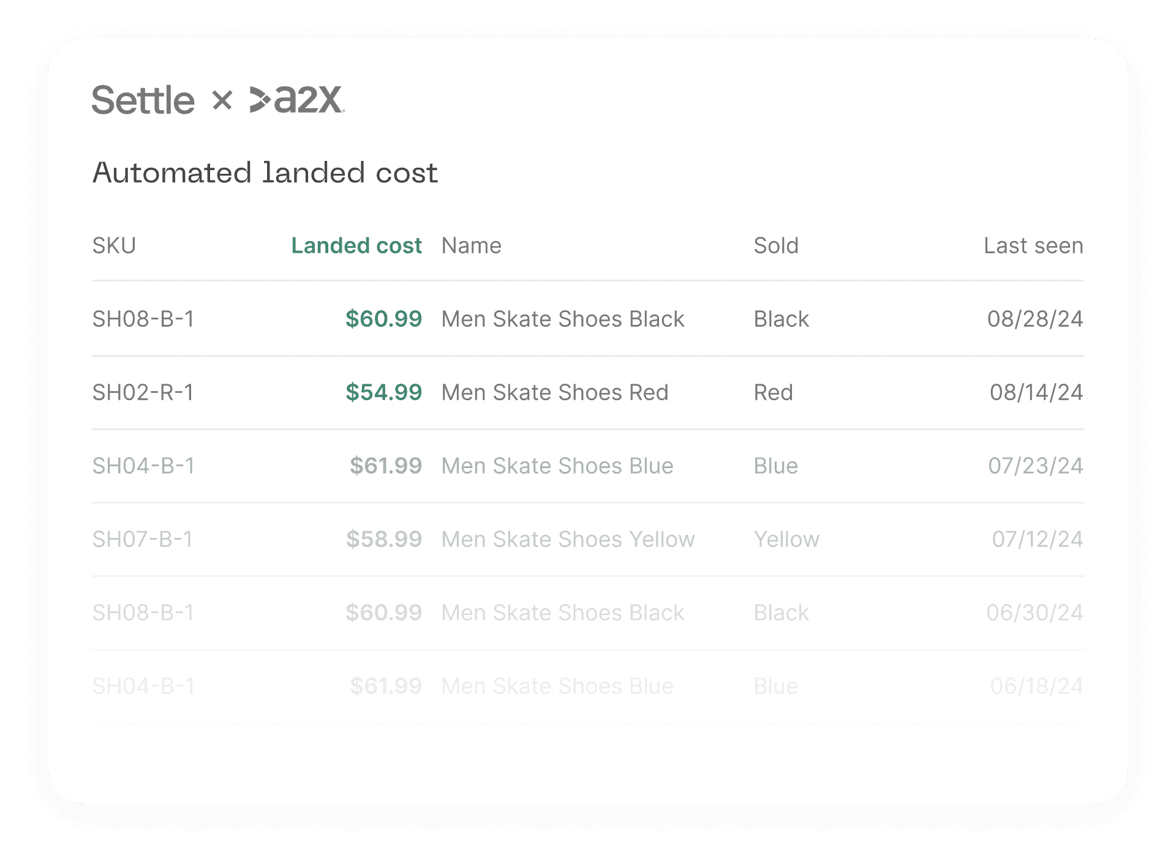The image size is (1176, 861).
Task: Sort by the SKU column header
Action: pos(114,245)
